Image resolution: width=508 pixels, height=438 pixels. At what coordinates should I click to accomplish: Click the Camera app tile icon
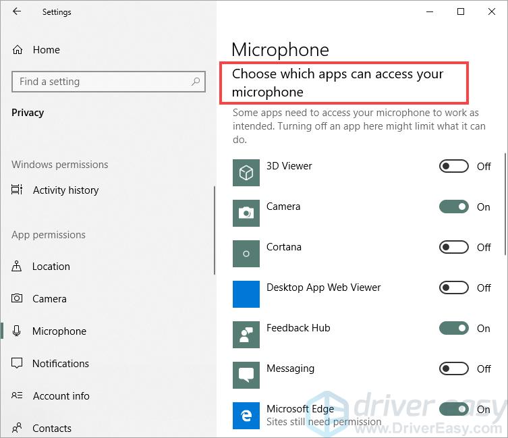pos(246,213)
